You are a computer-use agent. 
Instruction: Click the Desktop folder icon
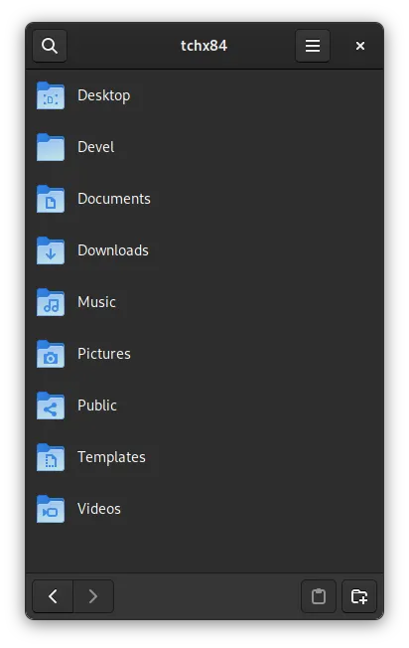[51, 95]
